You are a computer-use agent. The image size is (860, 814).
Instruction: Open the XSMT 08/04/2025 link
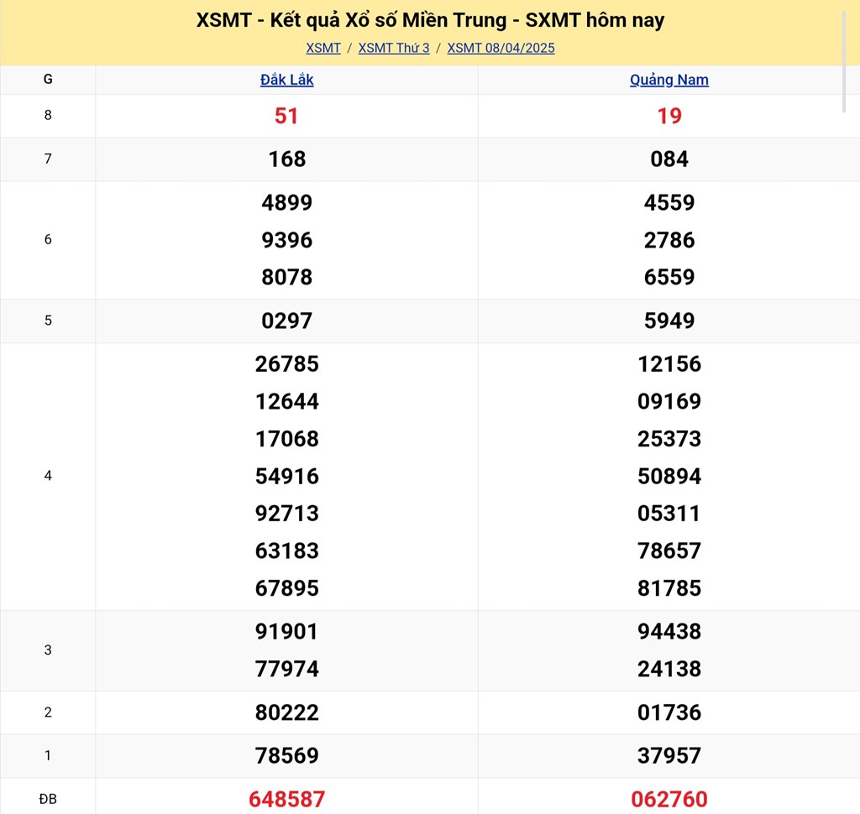coord(501,48)
